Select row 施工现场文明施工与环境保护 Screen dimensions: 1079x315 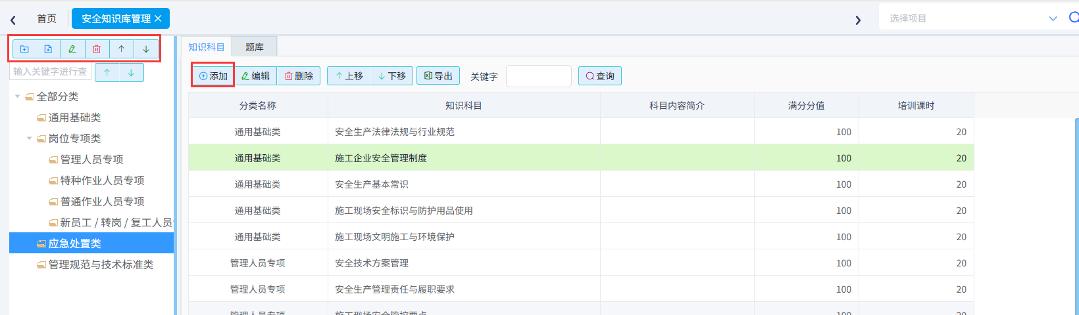pyautogui.click(x=581, y=237)
